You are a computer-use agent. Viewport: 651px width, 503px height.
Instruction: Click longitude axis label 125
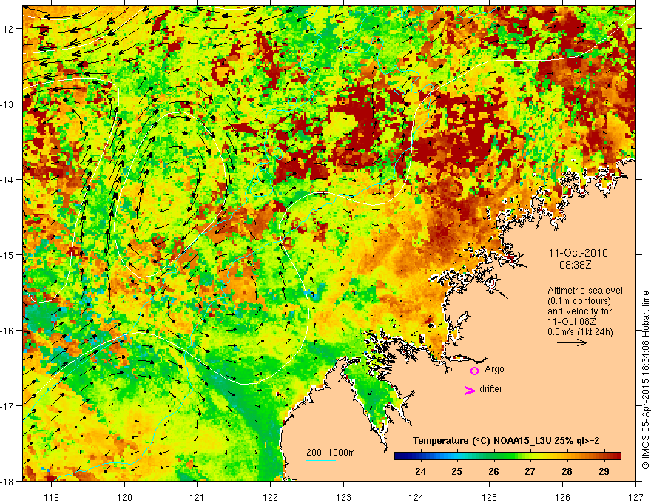(490, 497)
